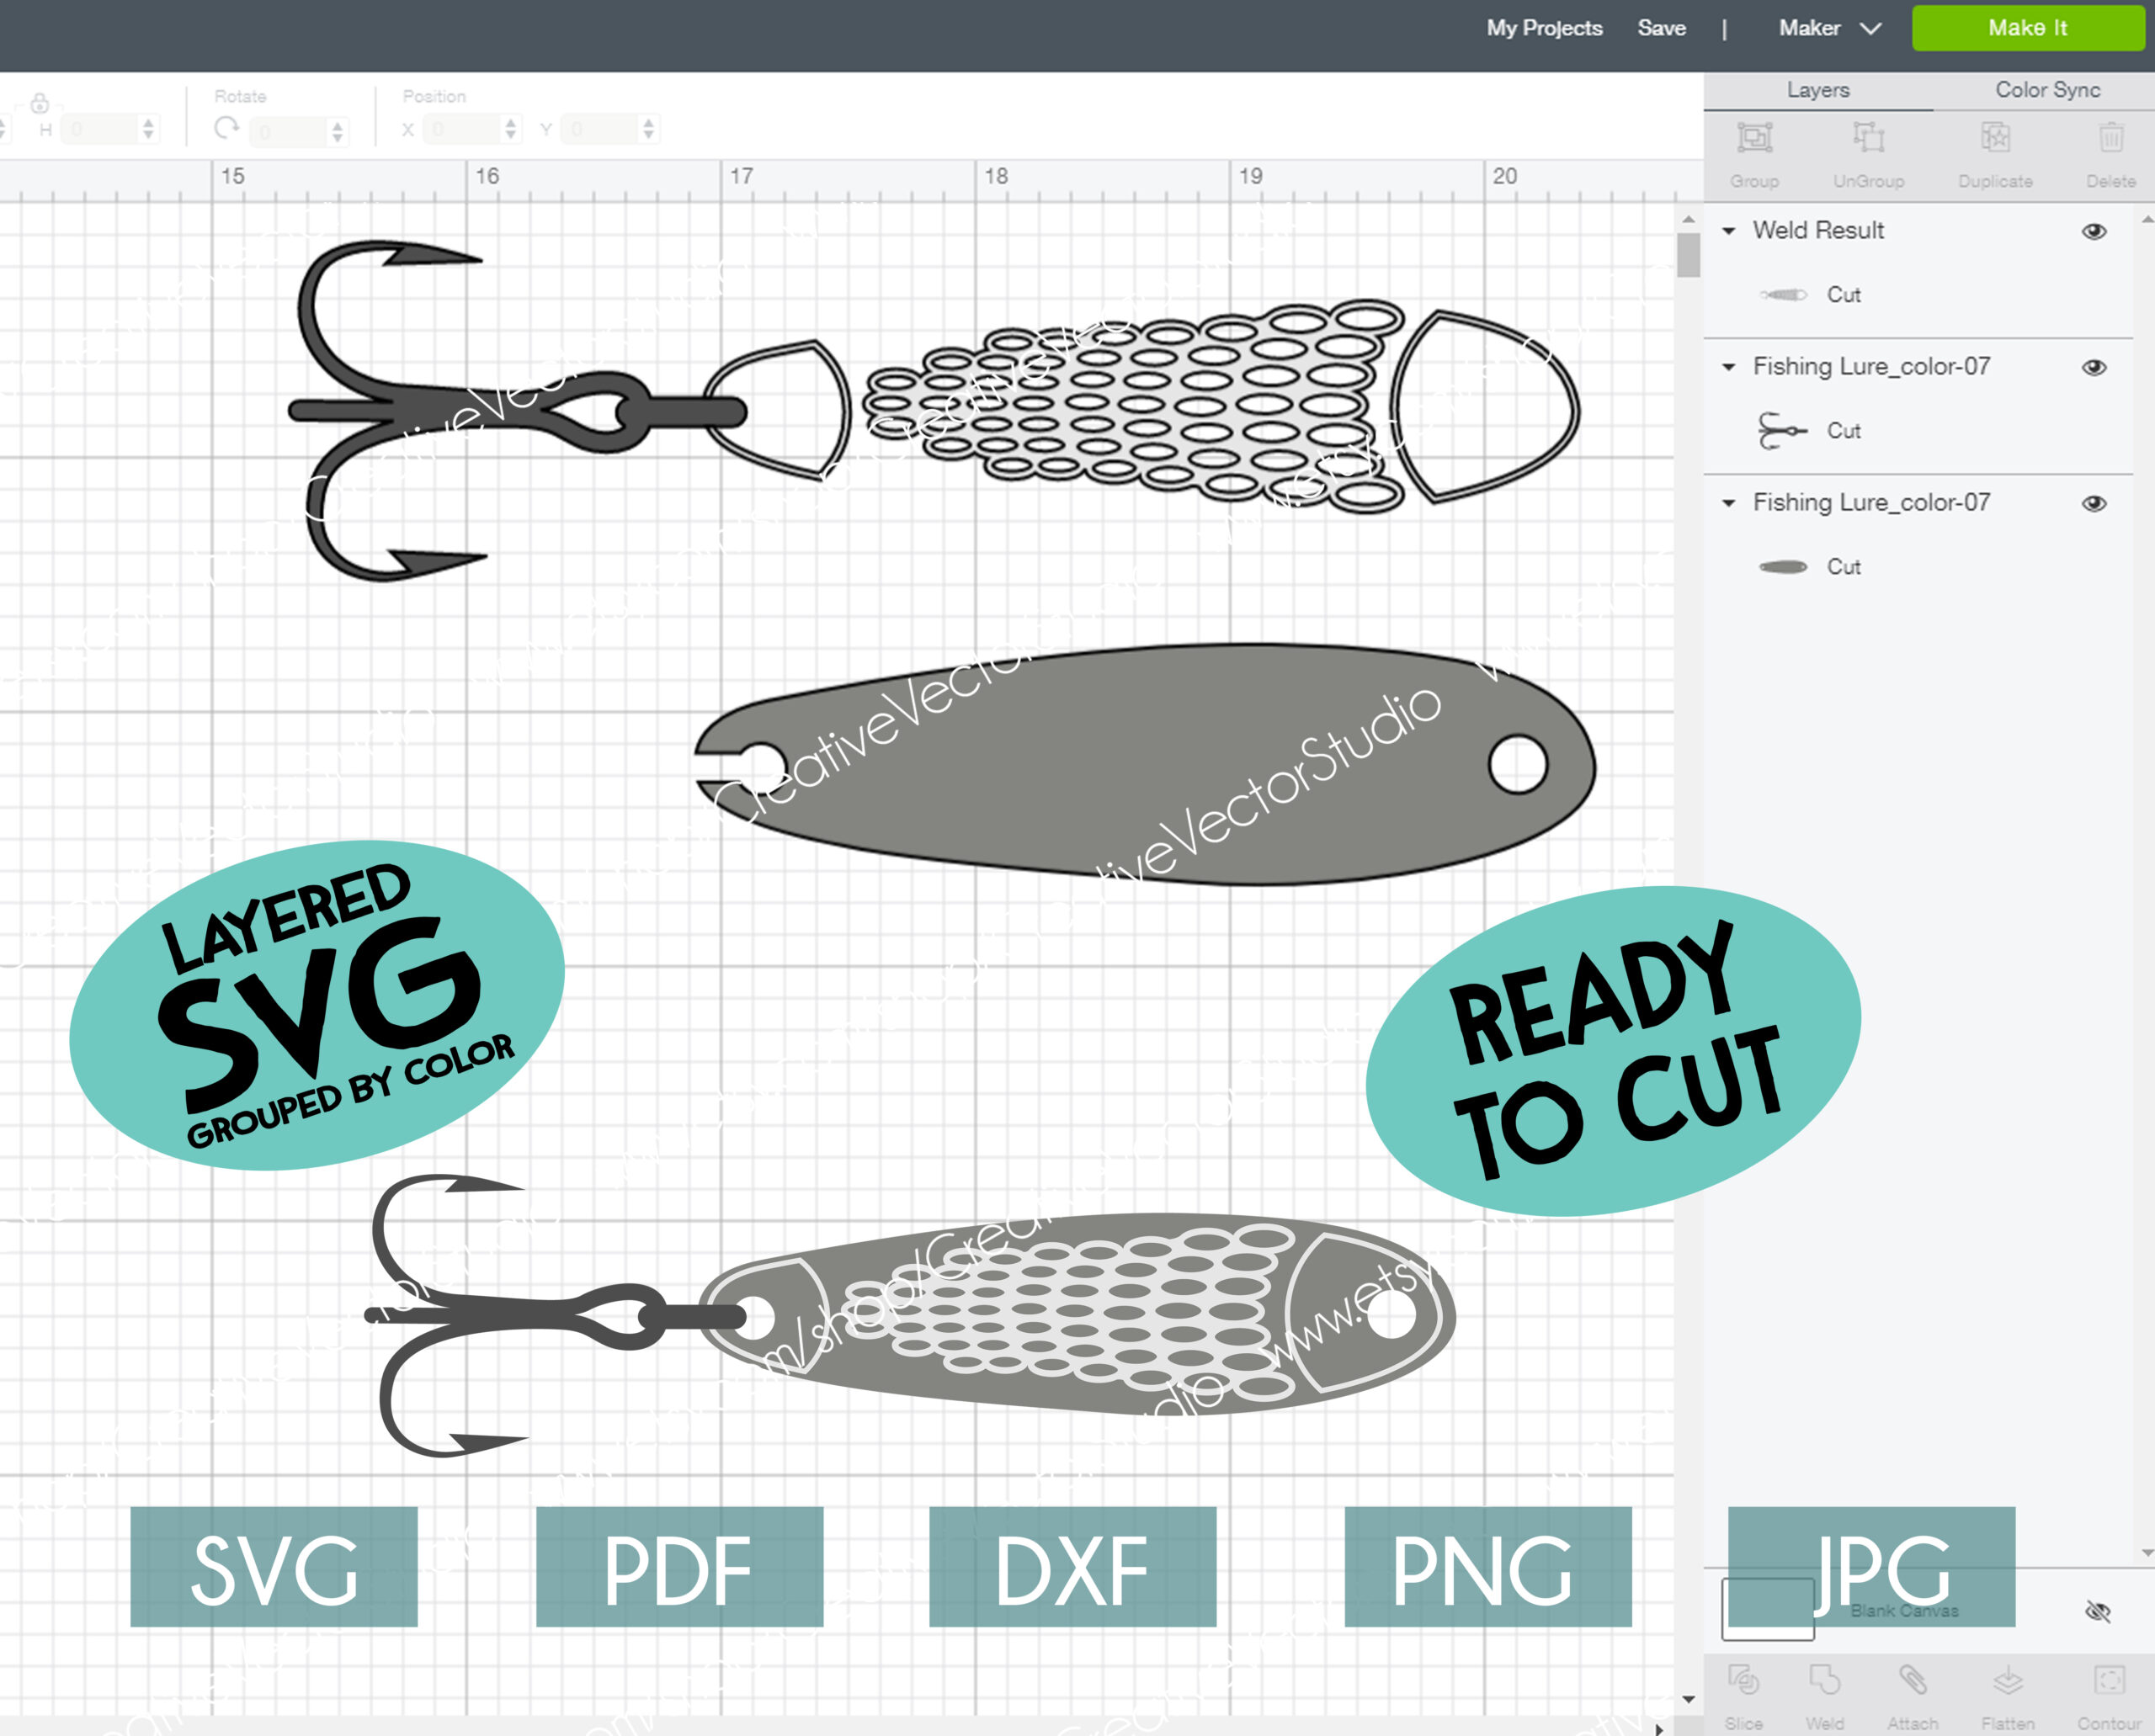Click the rotate icon in the toolbar
Image resolution: width=2155 pixels, height=1736 pixels.
click(x=227, y=128)
